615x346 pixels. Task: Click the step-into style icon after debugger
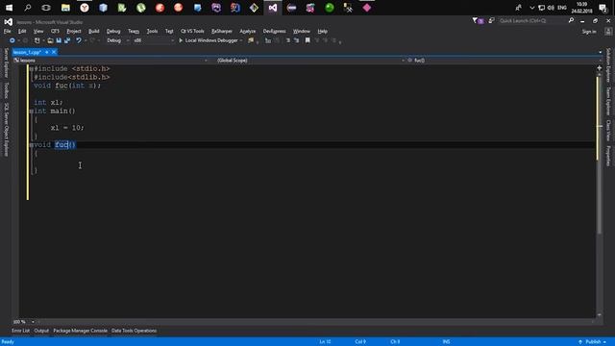point(268,40)
